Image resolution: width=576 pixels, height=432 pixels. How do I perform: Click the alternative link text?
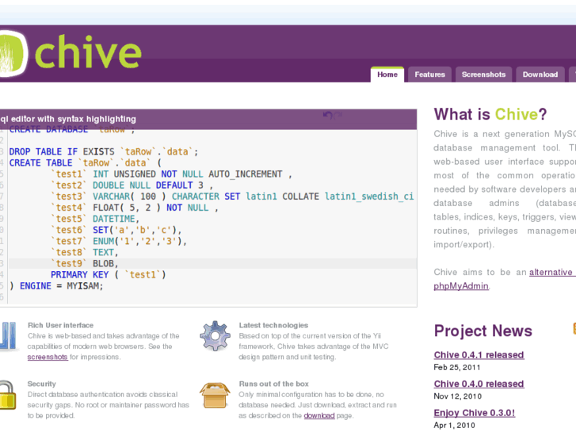(x=551, y=272)
